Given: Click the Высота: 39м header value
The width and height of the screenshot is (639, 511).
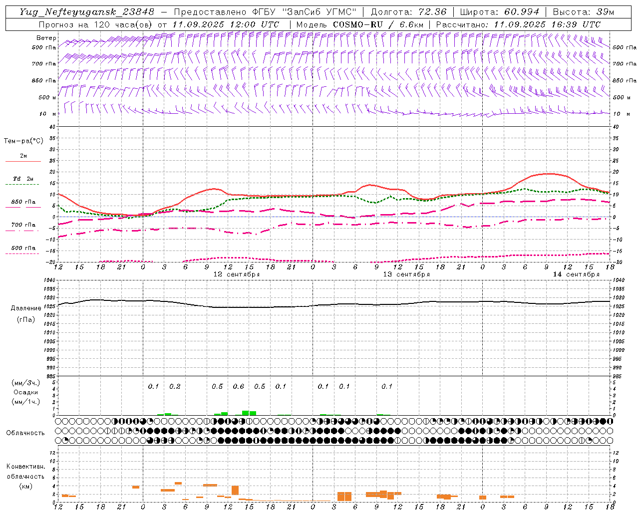Looking at the screenshot, I should pyautogui.click(x=584, y=12).
